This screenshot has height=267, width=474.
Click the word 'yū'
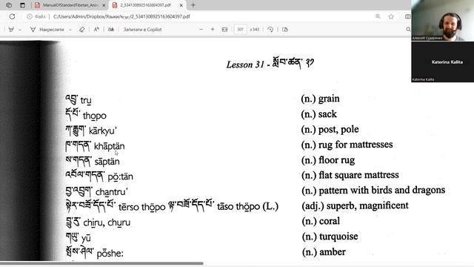(86, 238)
